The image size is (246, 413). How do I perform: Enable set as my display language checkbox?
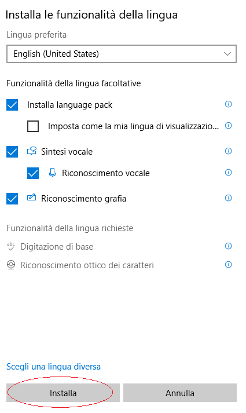tap(33, 126)
